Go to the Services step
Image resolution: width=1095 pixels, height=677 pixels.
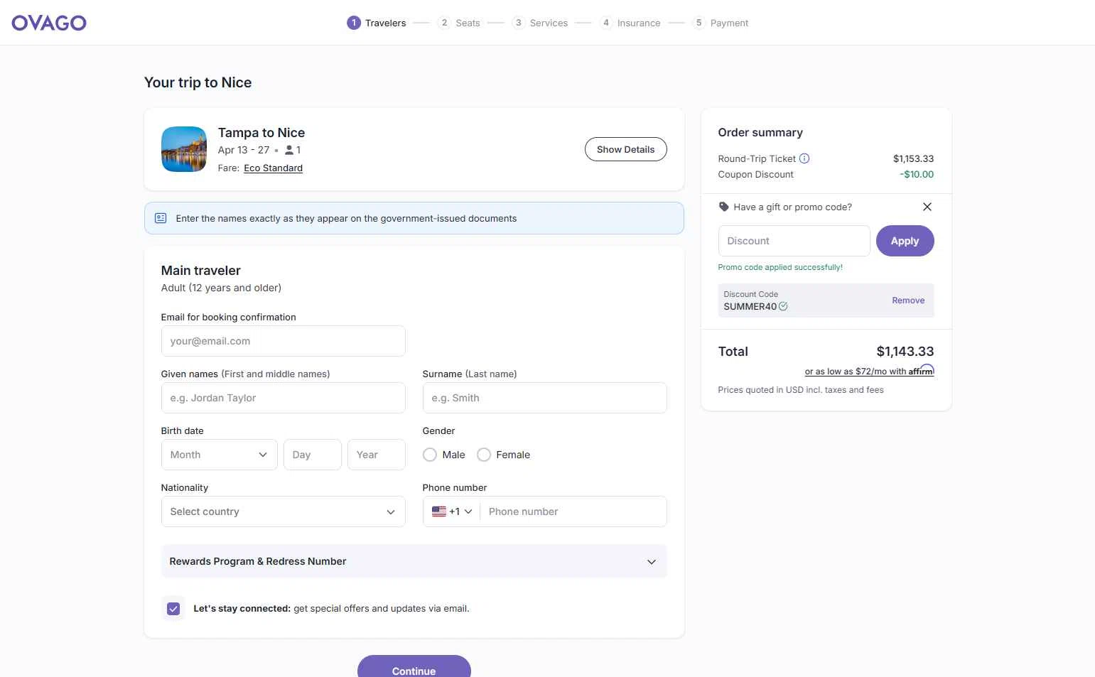[540, 23]
